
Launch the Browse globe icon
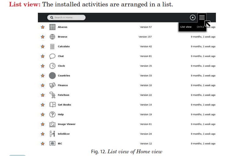(x=52, y=37)
